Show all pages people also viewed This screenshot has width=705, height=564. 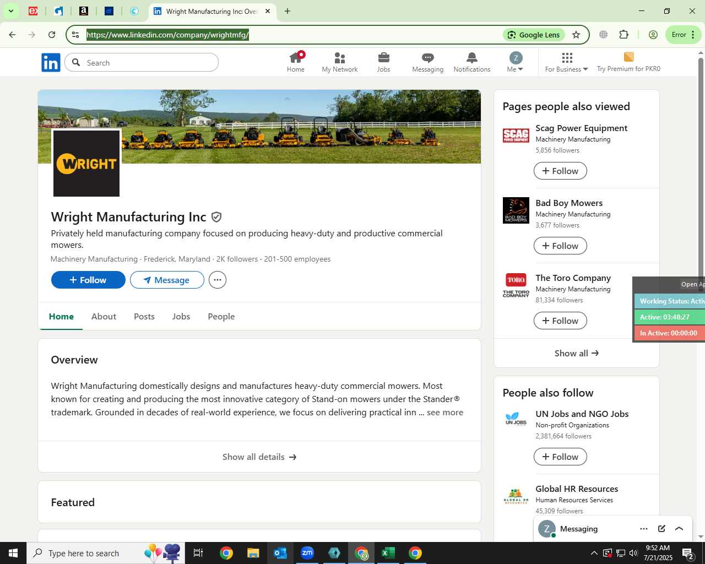577,353
